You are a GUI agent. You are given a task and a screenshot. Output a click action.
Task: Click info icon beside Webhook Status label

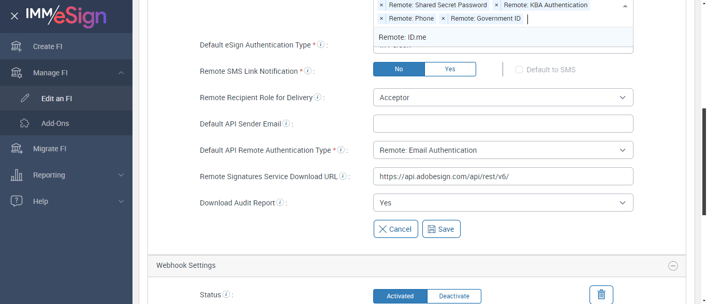pos(226,295)
